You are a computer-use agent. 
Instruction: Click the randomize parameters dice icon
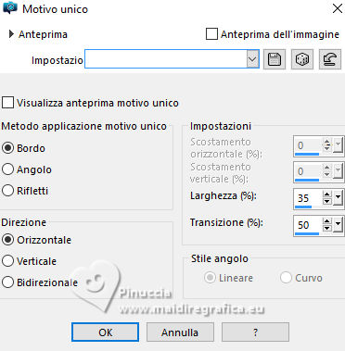(302, 59)
